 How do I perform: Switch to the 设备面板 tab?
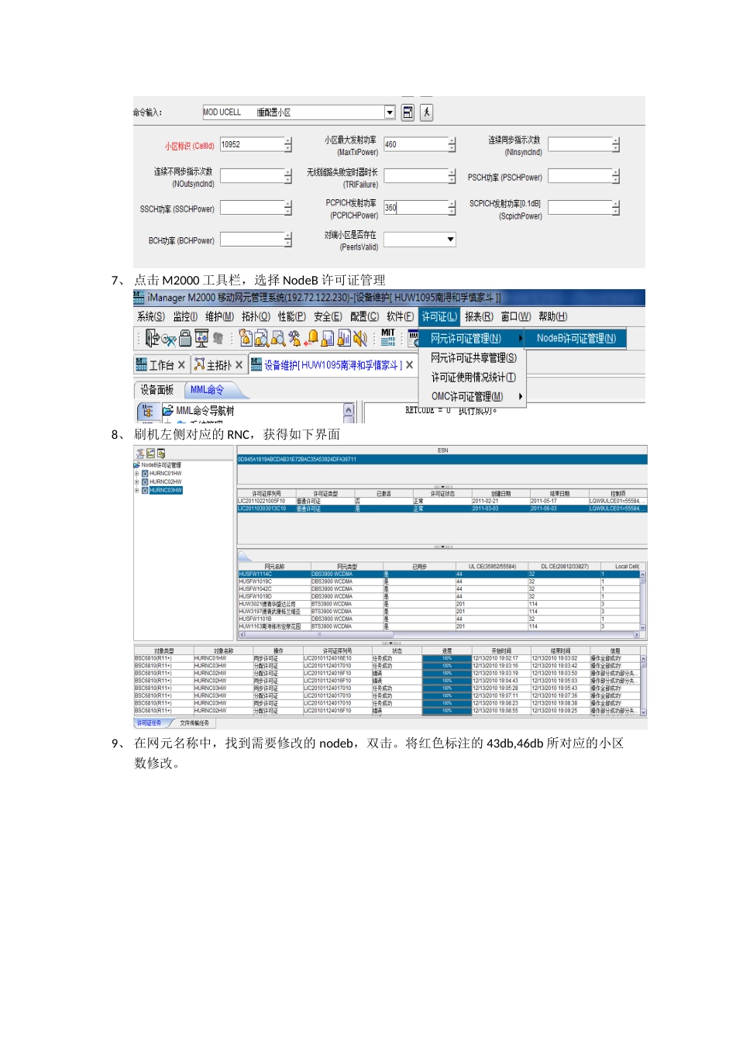click(x=156, y=390)
